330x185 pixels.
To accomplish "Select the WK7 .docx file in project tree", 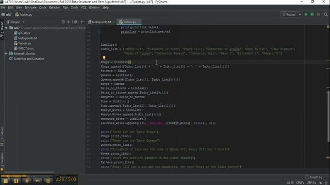I will click(24, 48).
